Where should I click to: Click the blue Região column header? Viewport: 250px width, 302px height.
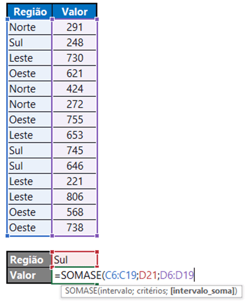click(x=30, y=12)
